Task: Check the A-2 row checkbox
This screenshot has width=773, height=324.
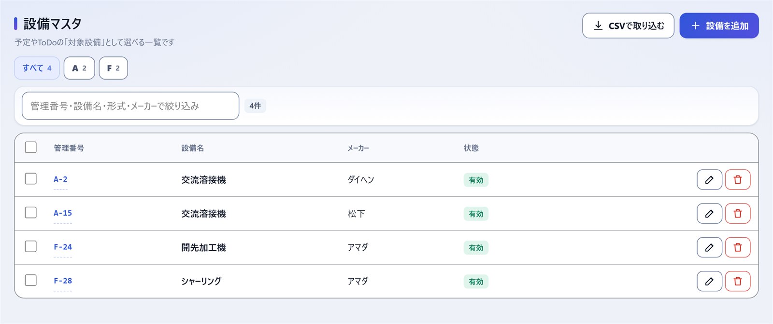Action: click(x=30, y=178)
